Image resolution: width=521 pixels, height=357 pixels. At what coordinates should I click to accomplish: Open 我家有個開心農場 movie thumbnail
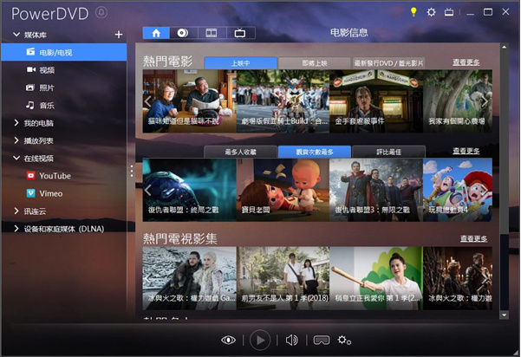point(458,101)
